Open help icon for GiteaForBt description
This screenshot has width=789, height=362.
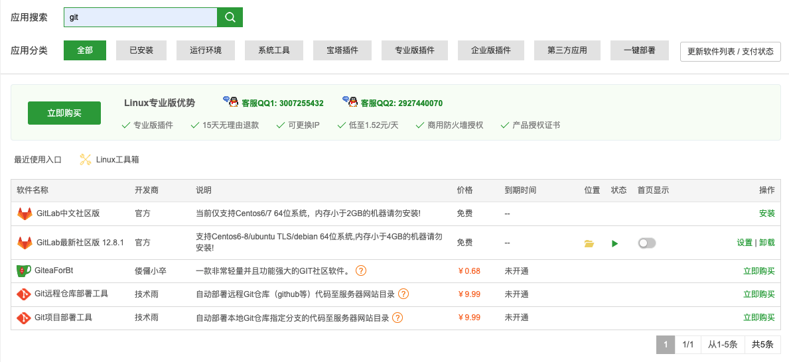[361, 271]
